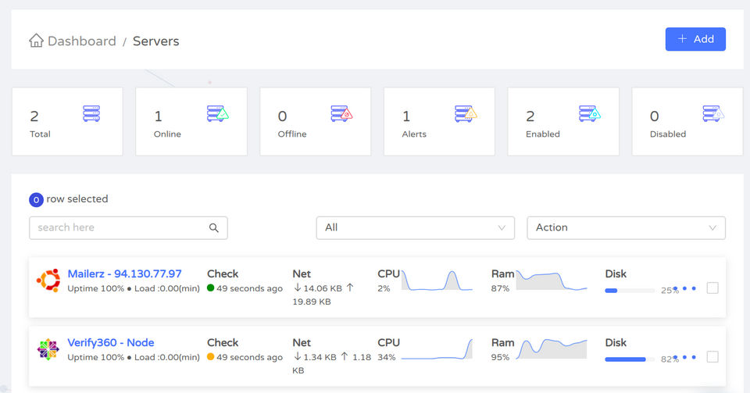
Task: Select the Mailerz server row checkbox
Action: [x=712, y=288]
